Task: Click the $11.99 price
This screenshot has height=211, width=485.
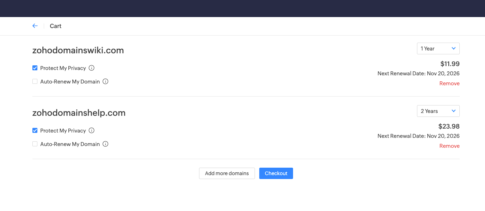Action: click(450, 64)
